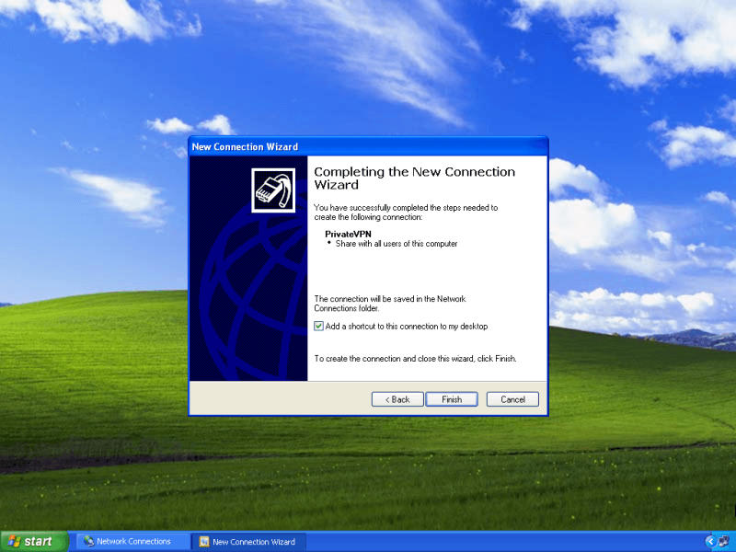Click 'Share with all users of this computer'
Viewport: 736px width, 552px height.
(397, 244)
